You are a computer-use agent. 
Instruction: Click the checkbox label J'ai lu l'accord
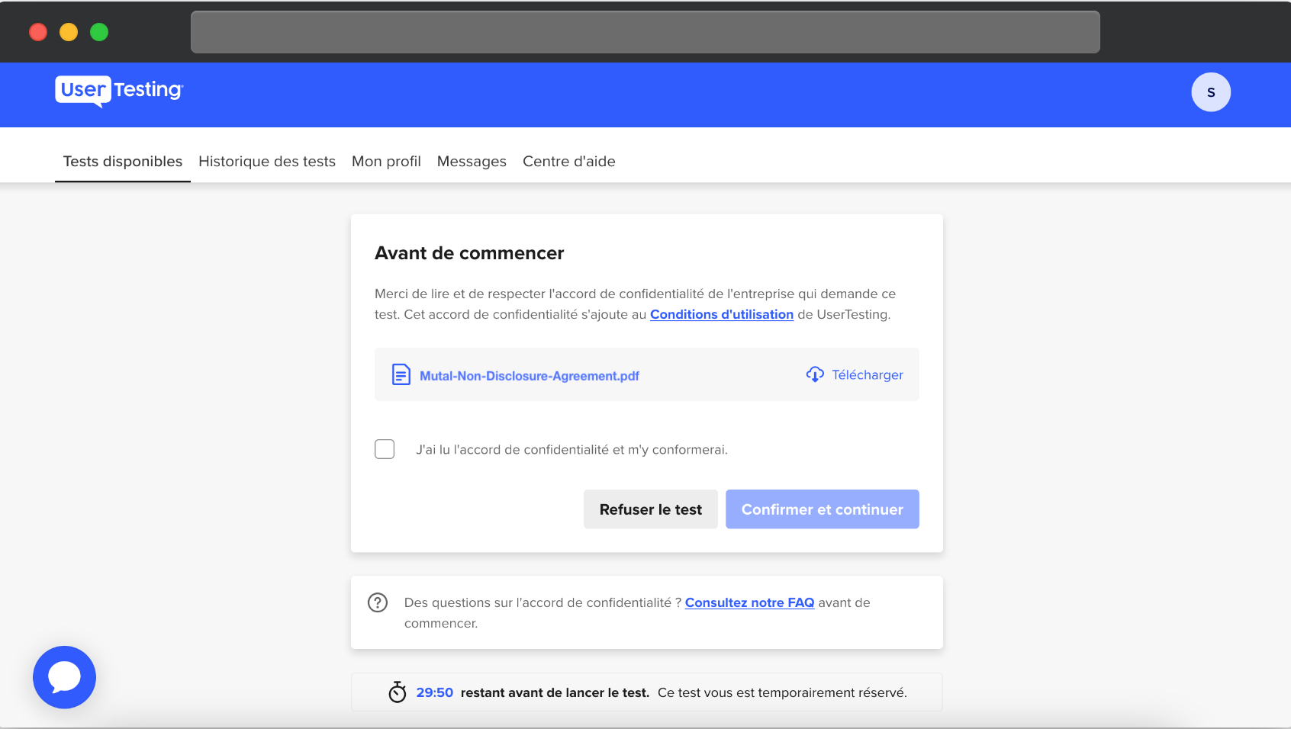point(572,450)
